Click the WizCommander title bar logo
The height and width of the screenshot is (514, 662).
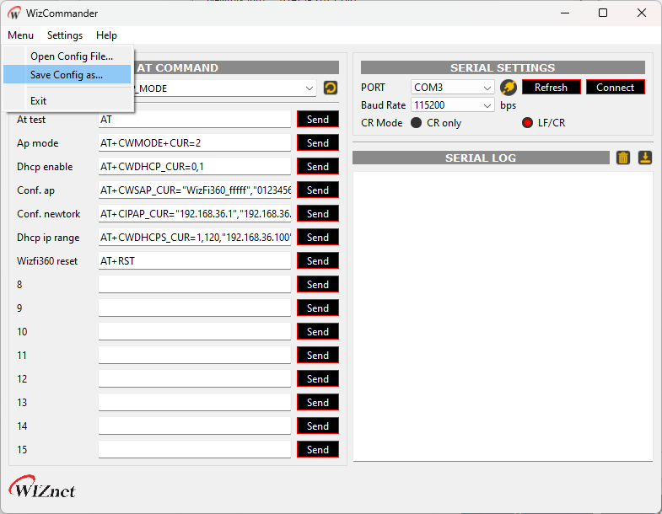[14, 13]
